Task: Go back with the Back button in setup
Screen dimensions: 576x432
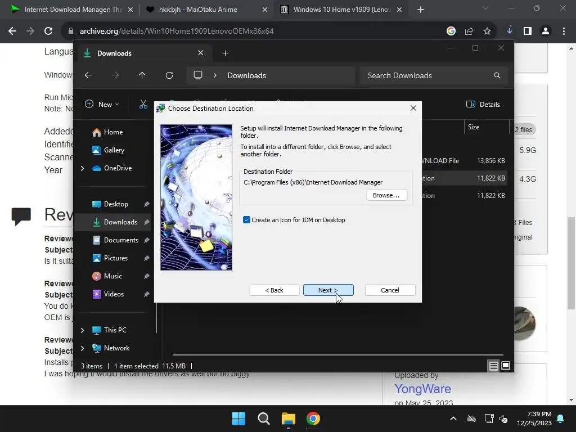Action: (x=274, y=290)
